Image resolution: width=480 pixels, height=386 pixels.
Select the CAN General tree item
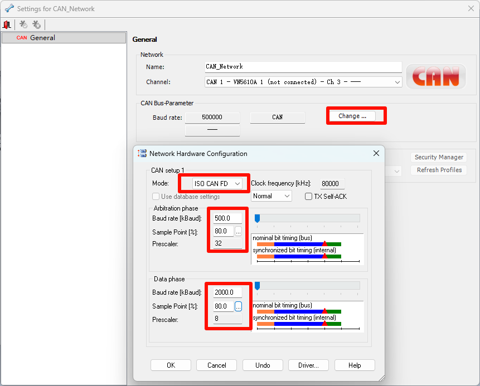pyautogui.click(x=42, y=38)
